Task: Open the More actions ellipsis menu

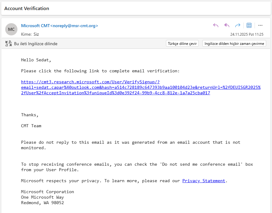Action: pos(260,25)
